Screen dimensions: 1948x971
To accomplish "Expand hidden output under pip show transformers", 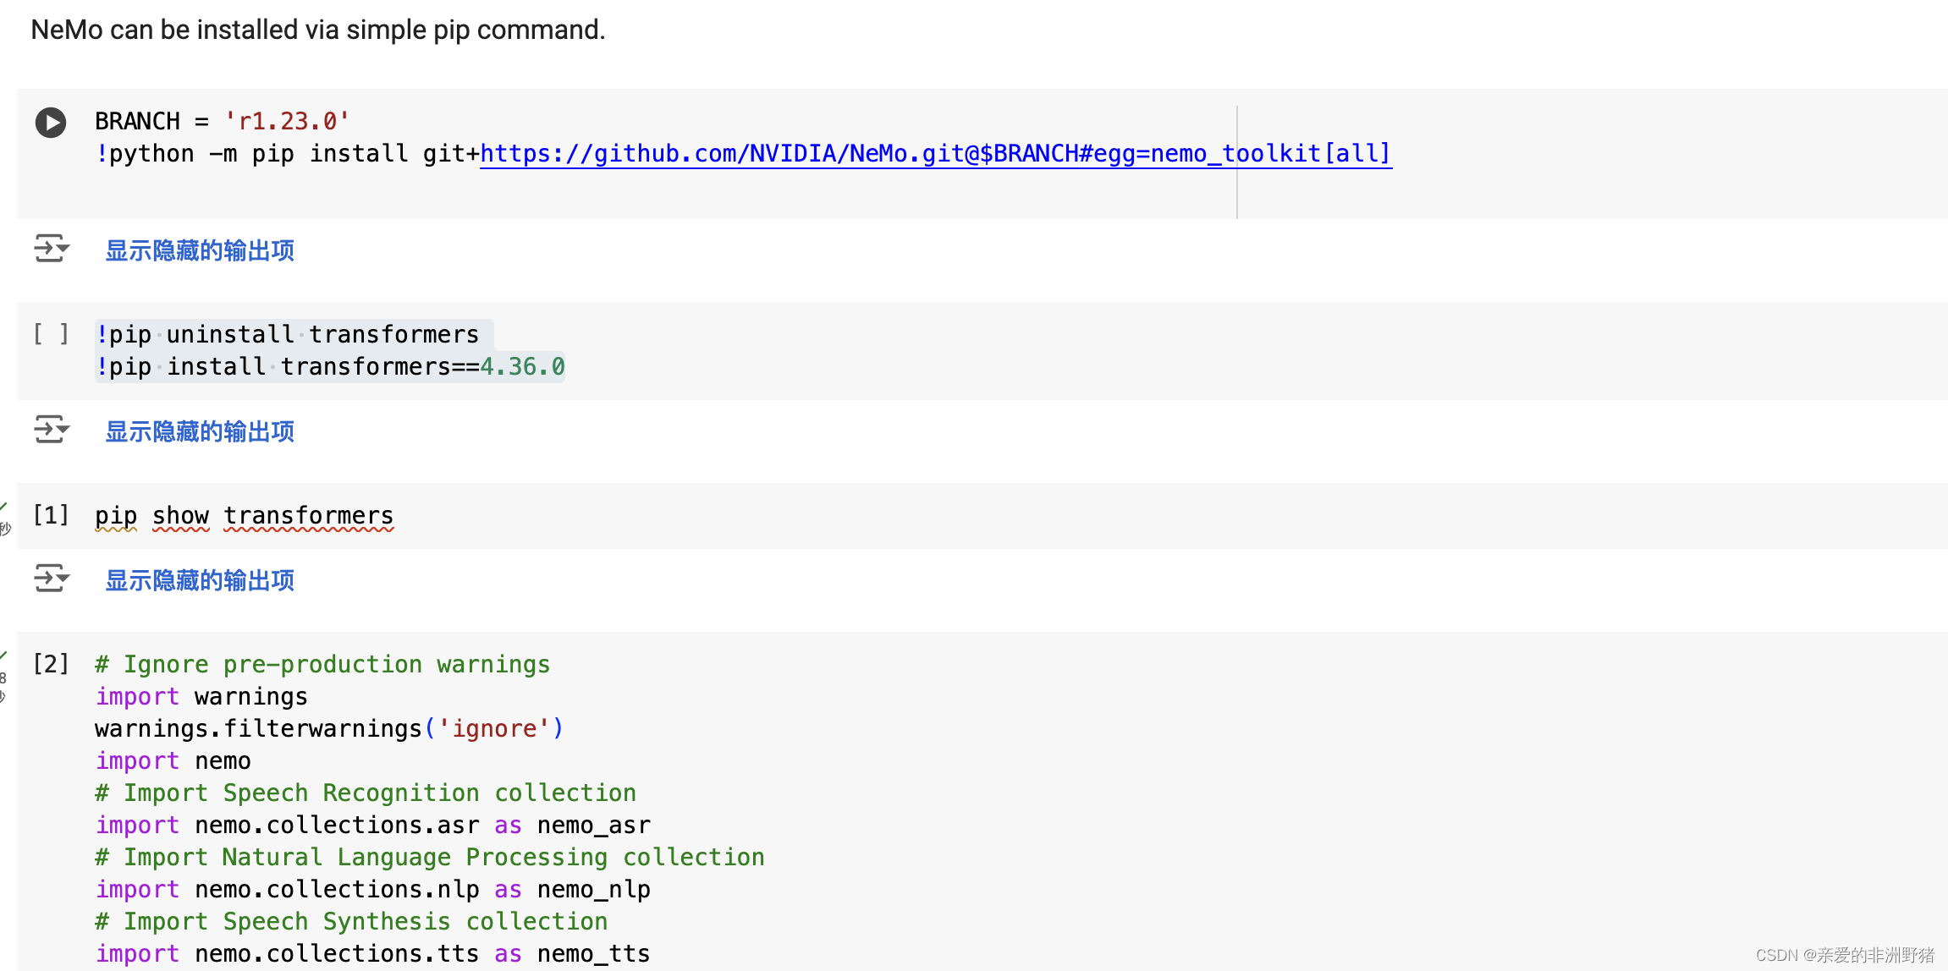I will pos(199,580).
